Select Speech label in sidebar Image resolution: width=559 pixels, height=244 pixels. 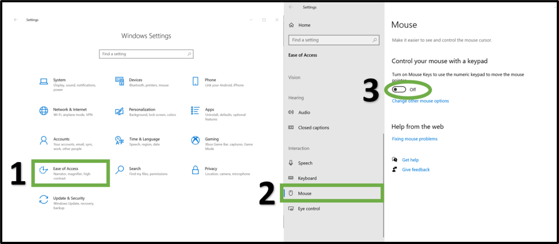click(x=305, y=163)
